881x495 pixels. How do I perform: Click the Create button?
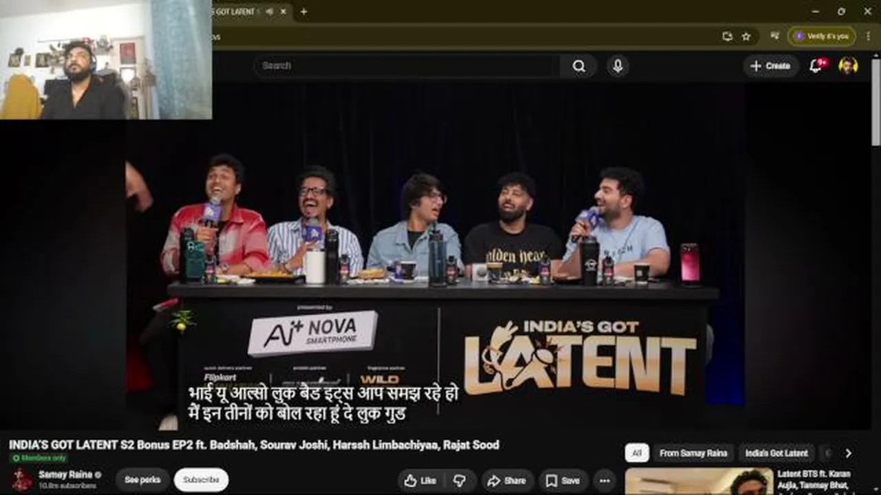point(771,66)
